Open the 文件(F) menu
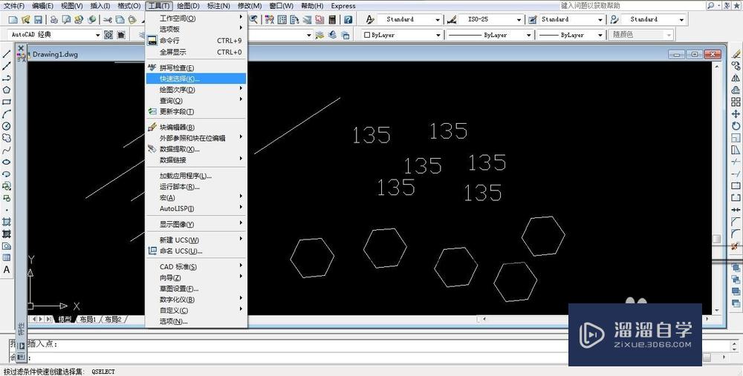The image size is (743, 376). click(14, 6)
